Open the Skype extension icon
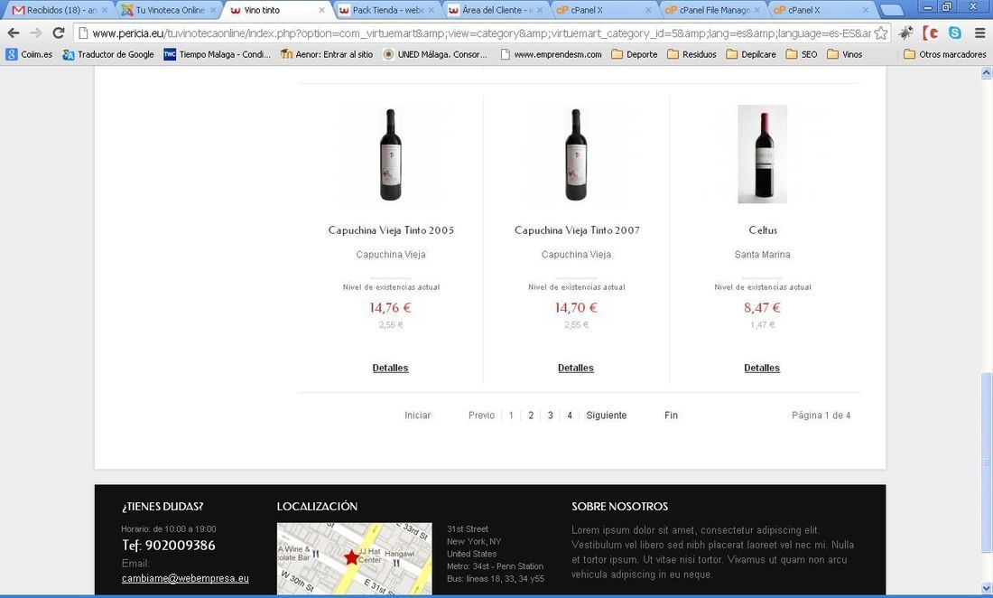The width and height of the screenshot is (993, 598). pos(955,33)
